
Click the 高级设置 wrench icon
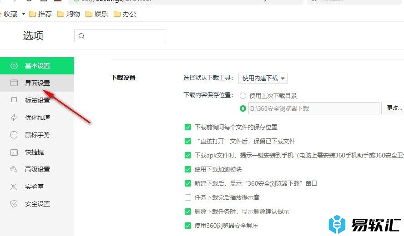(14, 169)
